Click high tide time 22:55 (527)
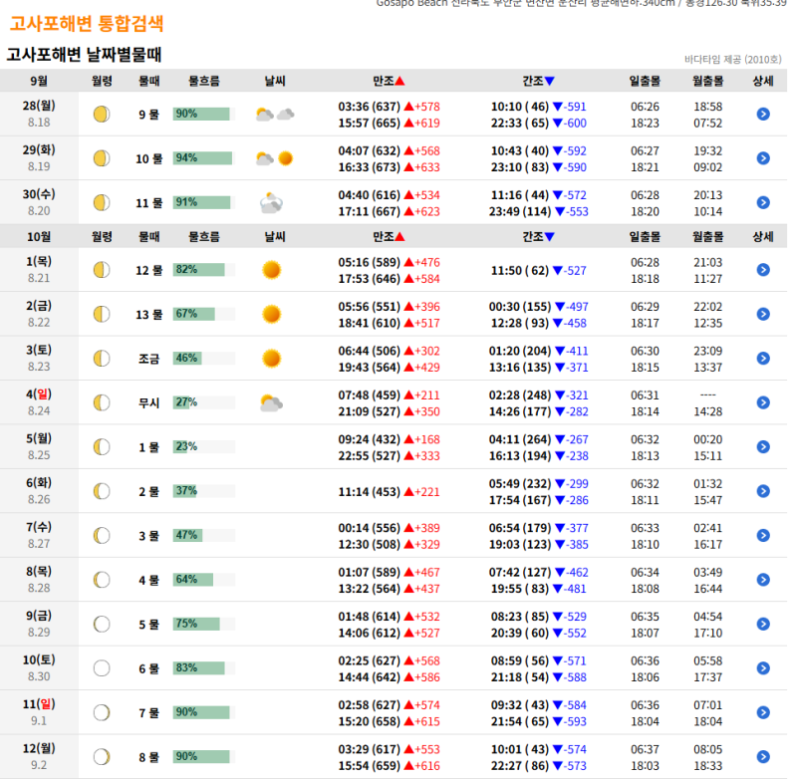Screen dimensions: 797x783 click(369, 455)
